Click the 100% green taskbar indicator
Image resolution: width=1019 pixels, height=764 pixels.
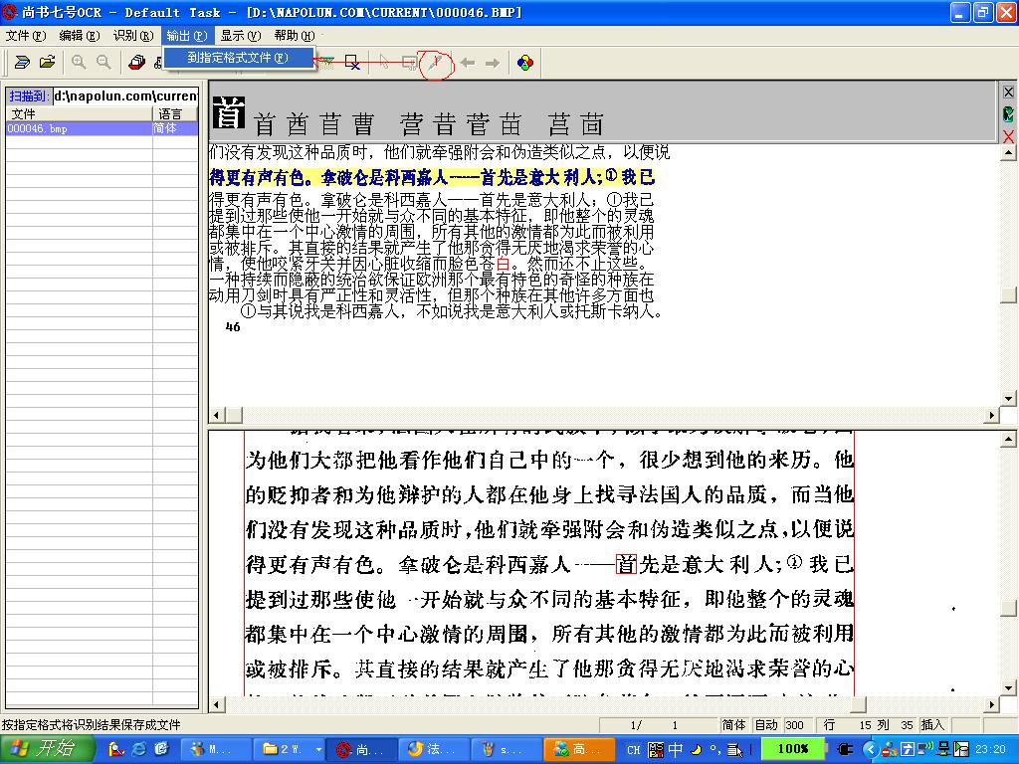[793, 749]
